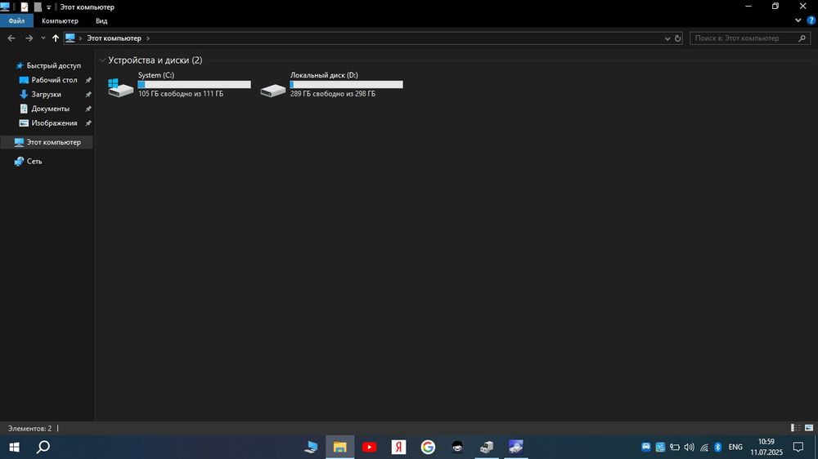Go back with the left arrow
The height and width of the screenshot is (459, 818).
(x=11, y=38)
